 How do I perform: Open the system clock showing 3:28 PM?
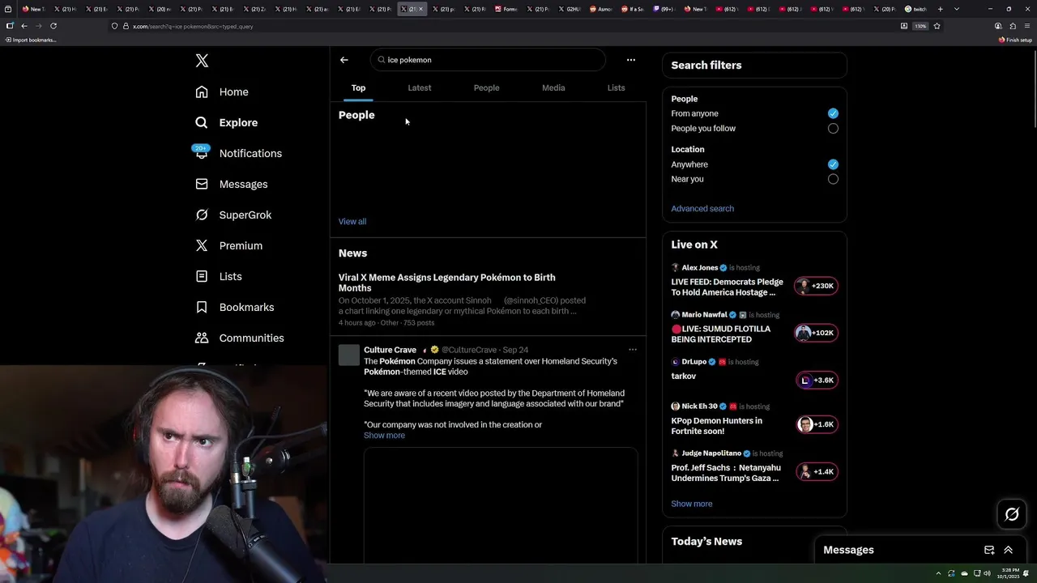coord(1009,573)
